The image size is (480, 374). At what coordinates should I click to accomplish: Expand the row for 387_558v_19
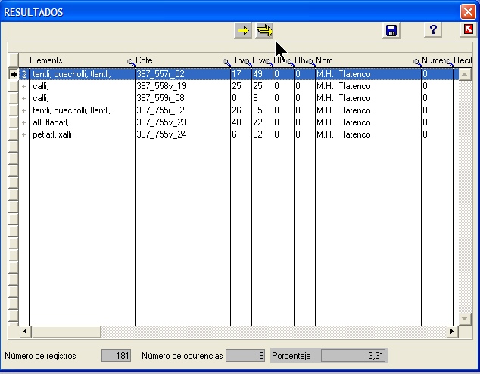click(x=23, y=87)
